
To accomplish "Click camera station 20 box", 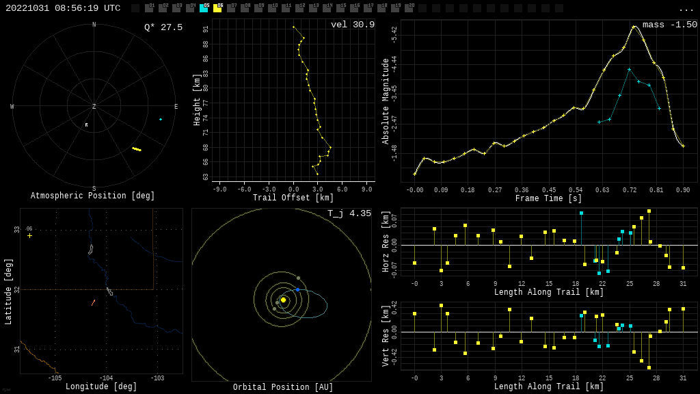I will 409,8.
